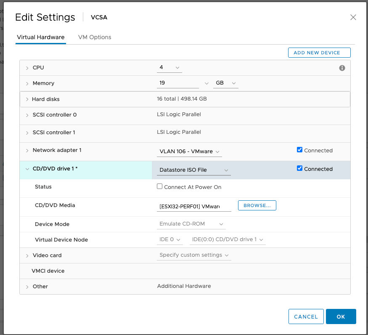This screenshot has height=335, width=368.
Task: Collapse the CD/DVD drive 1 section
Action: coord(27,169)
